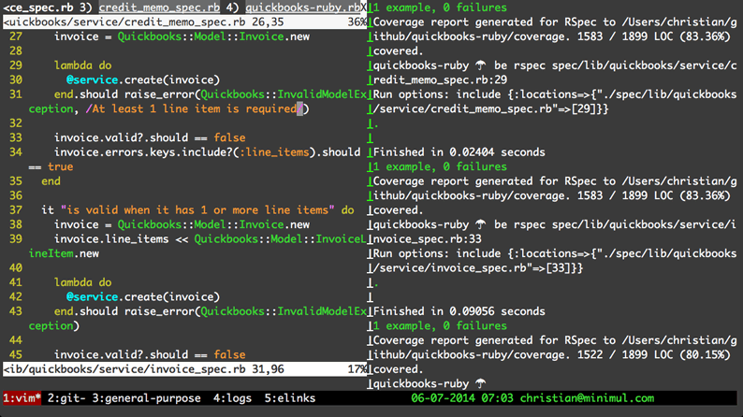Viewport: 743px width, 417px height.
Task: Click 'invoice.valid?.should == false' on line 33
Action: pos(150,137)
